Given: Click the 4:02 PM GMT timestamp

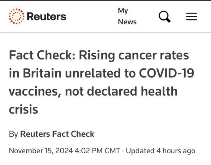Looking at the screenshot, I should 97,151.
